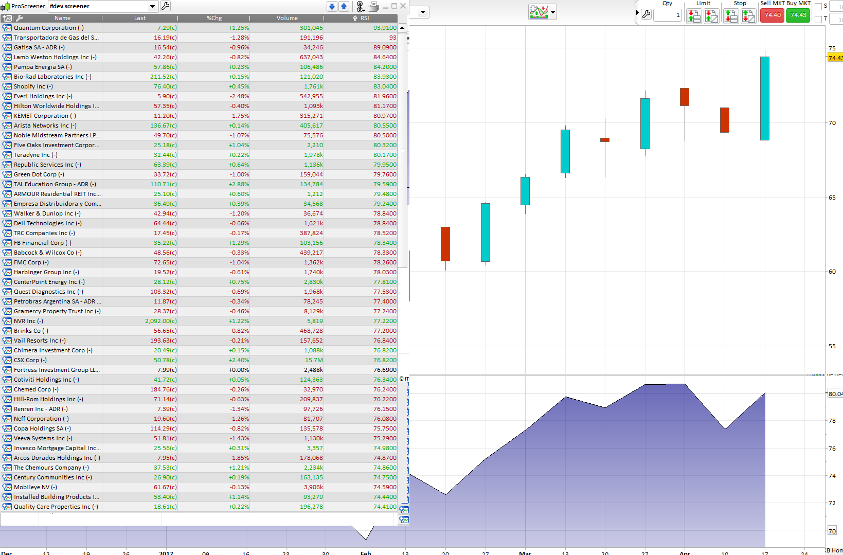This screenshot has height=555, width=843.
Task: Open column settings wrench in table header
Action: pos(20,18)
